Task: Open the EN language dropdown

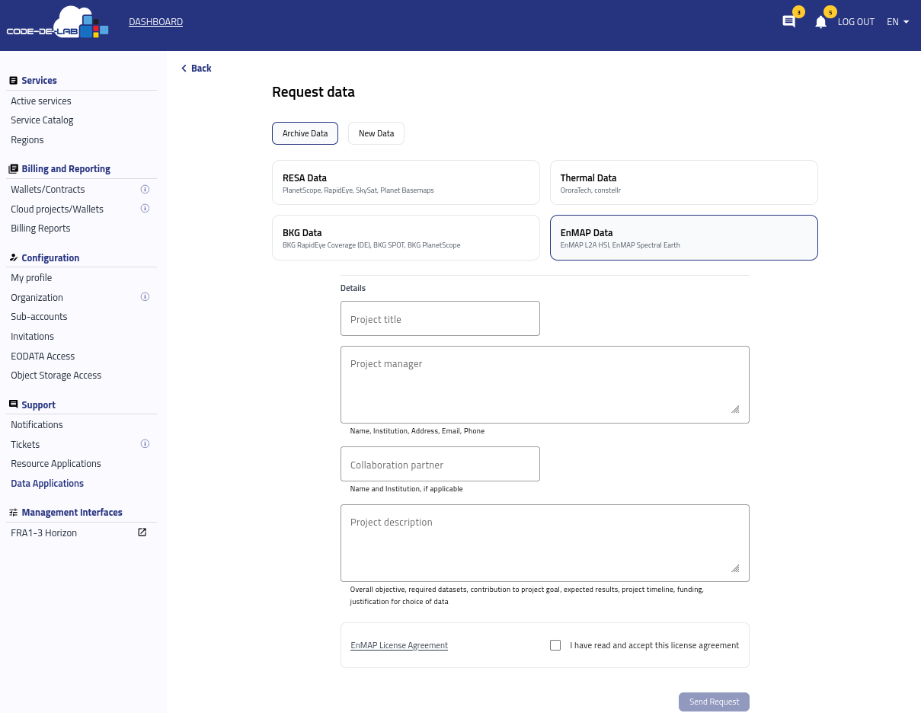Action: pyautogui.click(x=897, y=22)
